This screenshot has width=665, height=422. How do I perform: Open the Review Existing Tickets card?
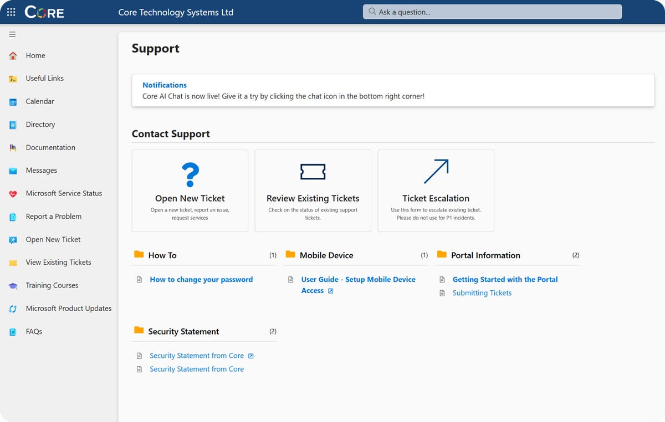313,191
